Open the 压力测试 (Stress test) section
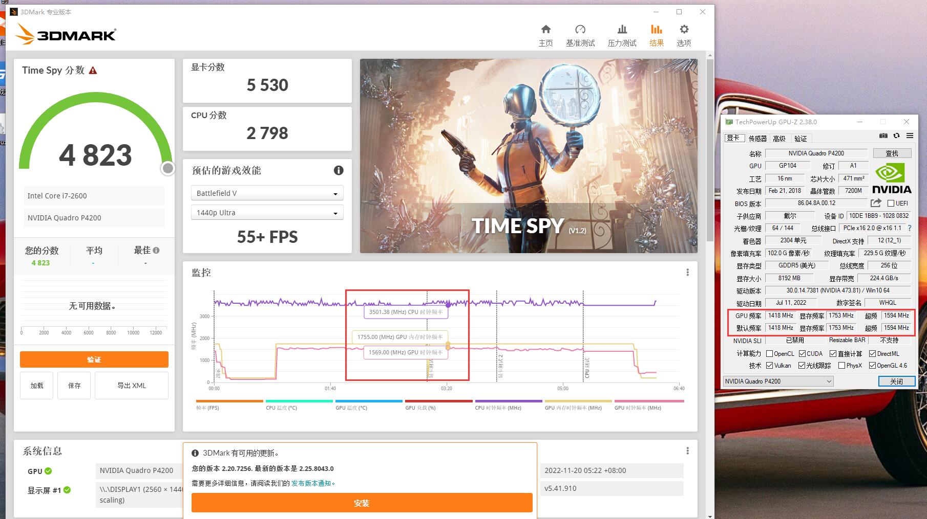927x519 pixels. [622, 35]
